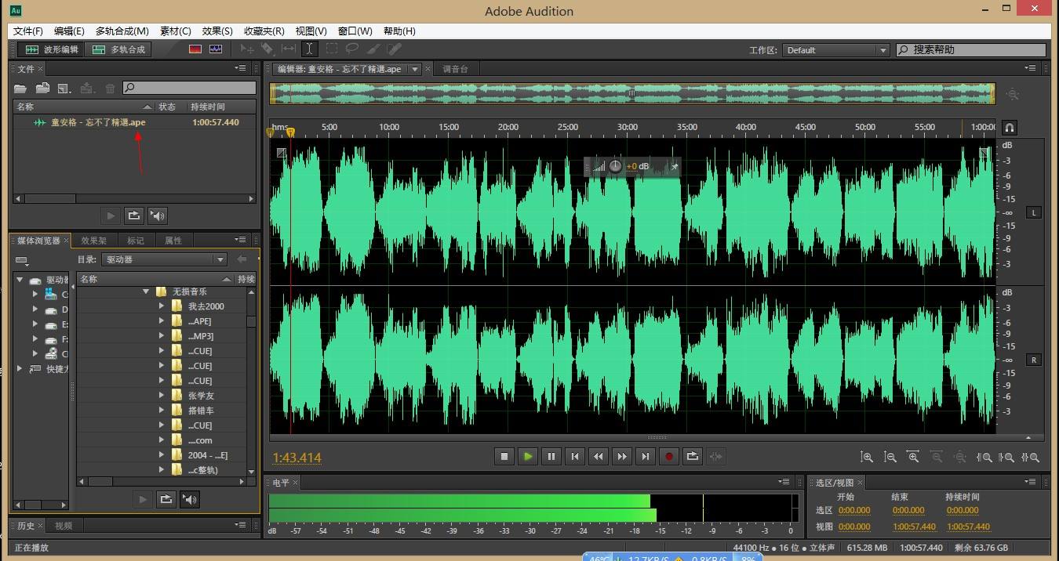
Task: Click the horizontal Zoom In icon
Action: point(913,456)
